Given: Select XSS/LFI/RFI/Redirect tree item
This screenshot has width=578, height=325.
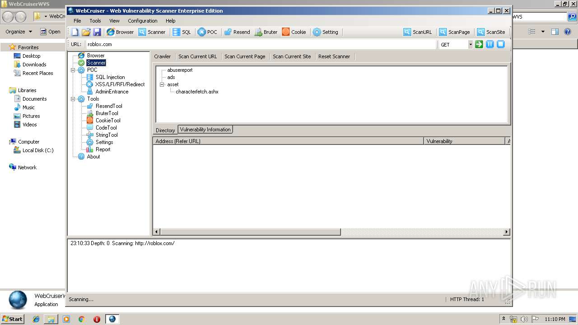Looking at the screenshot, I should [x=120, y=84].
